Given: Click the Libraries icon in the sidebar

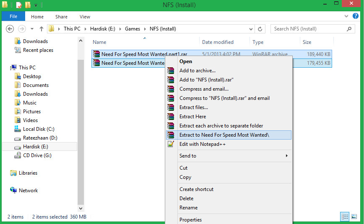Looking at the screenshot, I should click(13, 173).
